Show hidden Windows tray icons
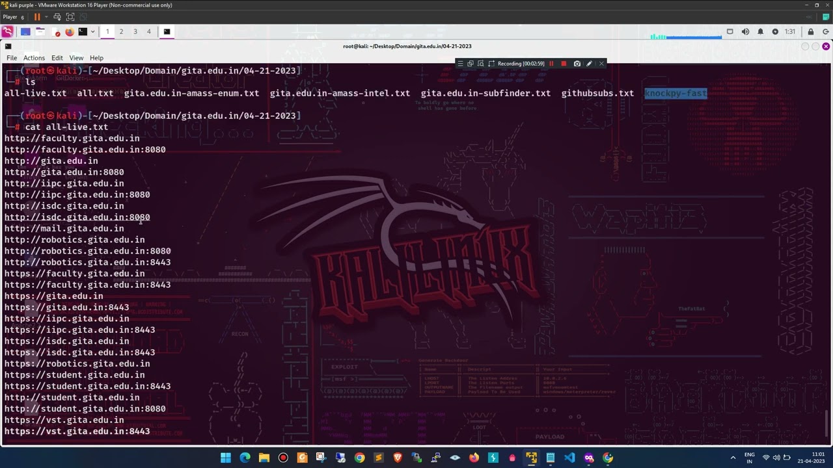833x468 pixels. pos(733,458)
